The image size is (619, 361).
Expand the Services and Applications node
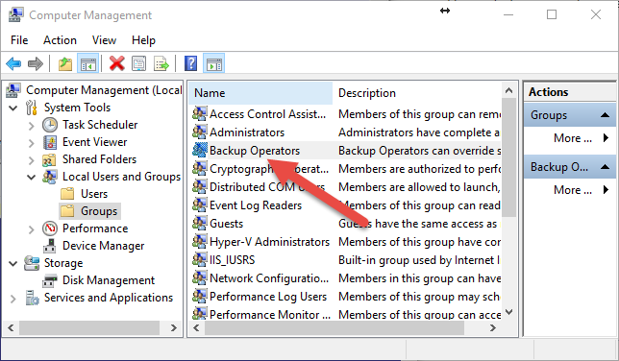point(13,299)
